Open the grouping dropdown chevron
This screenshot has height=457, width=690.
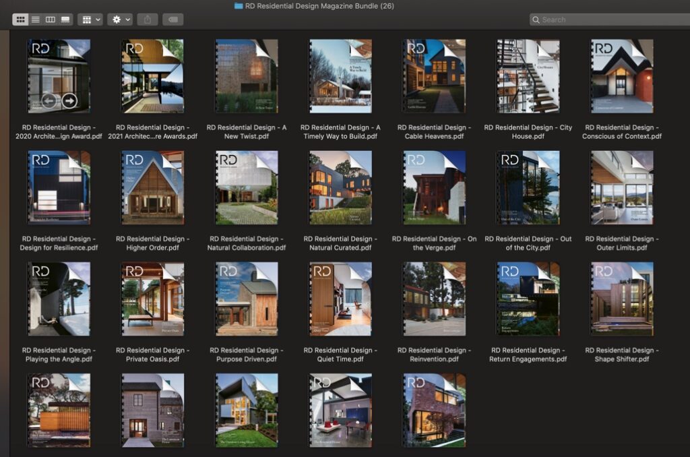point(98,19)
